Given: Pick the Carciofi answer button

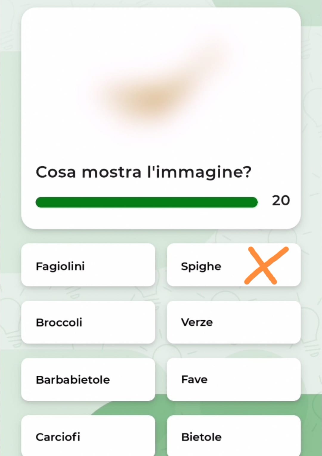Looking at the screenshot, I should pyautogui.click(x=88, y=437).
